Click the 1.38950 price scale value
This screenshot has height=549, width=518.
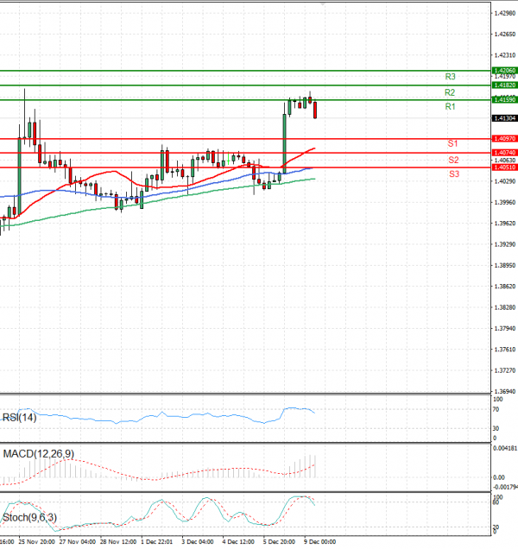tap(505, 265)
